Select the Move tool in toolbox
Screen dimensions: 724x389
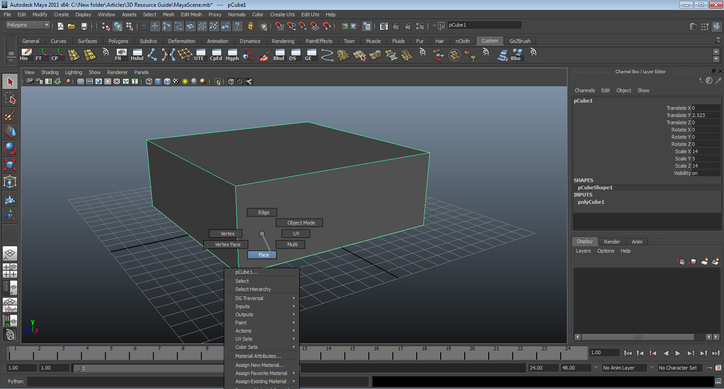pos(10,132)
